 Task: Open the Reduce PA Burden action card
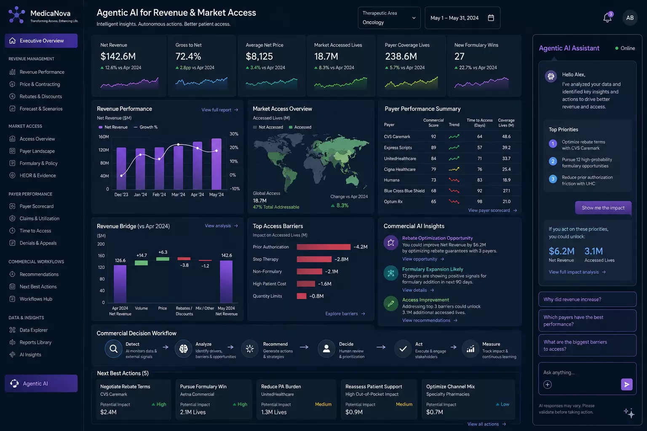pos(296,399)
